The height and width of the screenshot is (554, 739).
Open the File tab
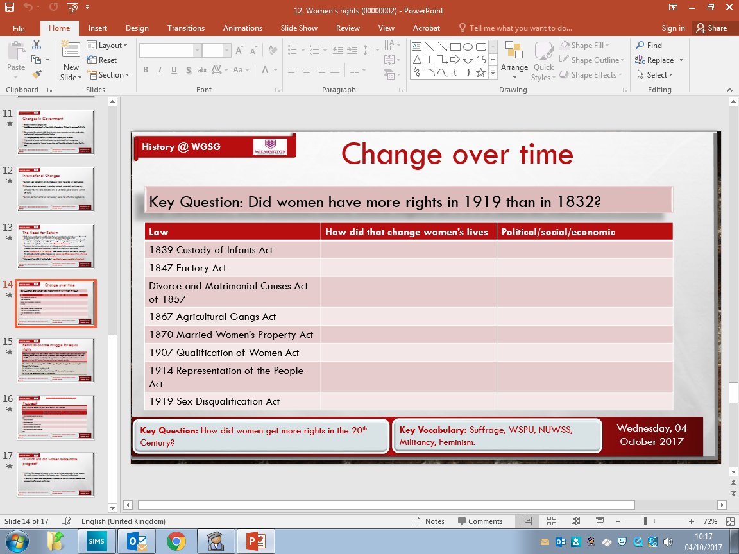coord(19,28)
